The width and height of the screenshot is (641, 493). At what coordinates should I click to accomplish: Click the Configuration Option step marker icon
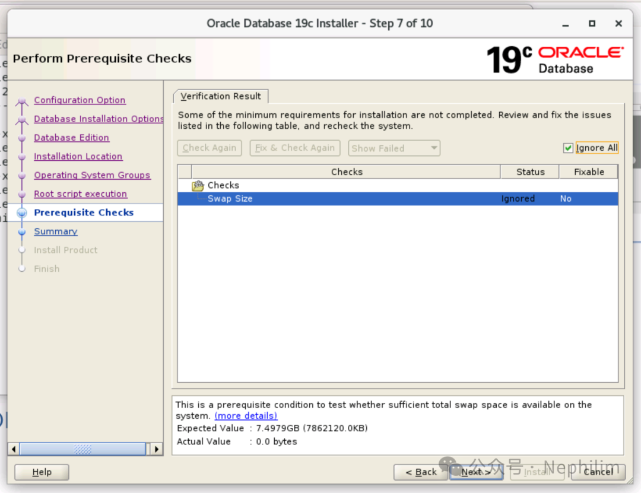tap(22, 101)
